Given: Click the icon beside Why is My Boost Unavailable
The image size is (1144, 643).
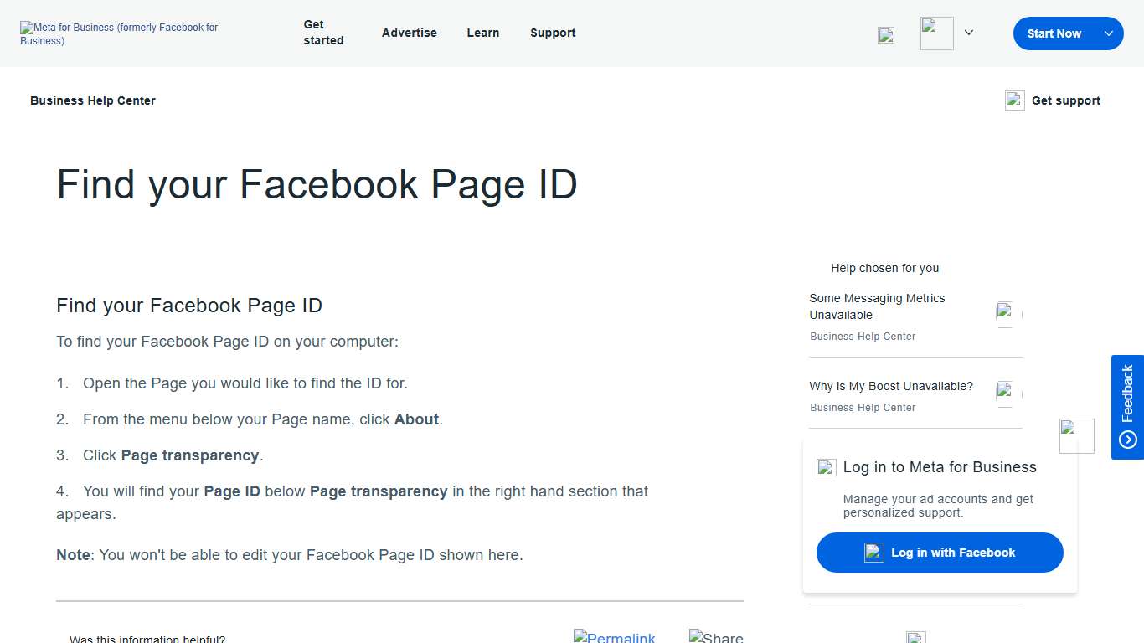Looking at the screenshot, I should 1006,392.
